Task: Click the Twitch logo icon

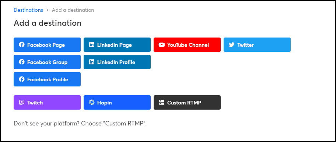Action: [x=22, y=102]
